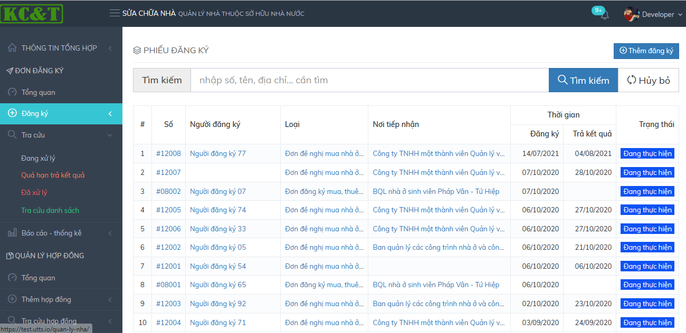Expand the Thêm hợp đồng chevron
This screenshot has height=333, width=686.
point(110,299)
